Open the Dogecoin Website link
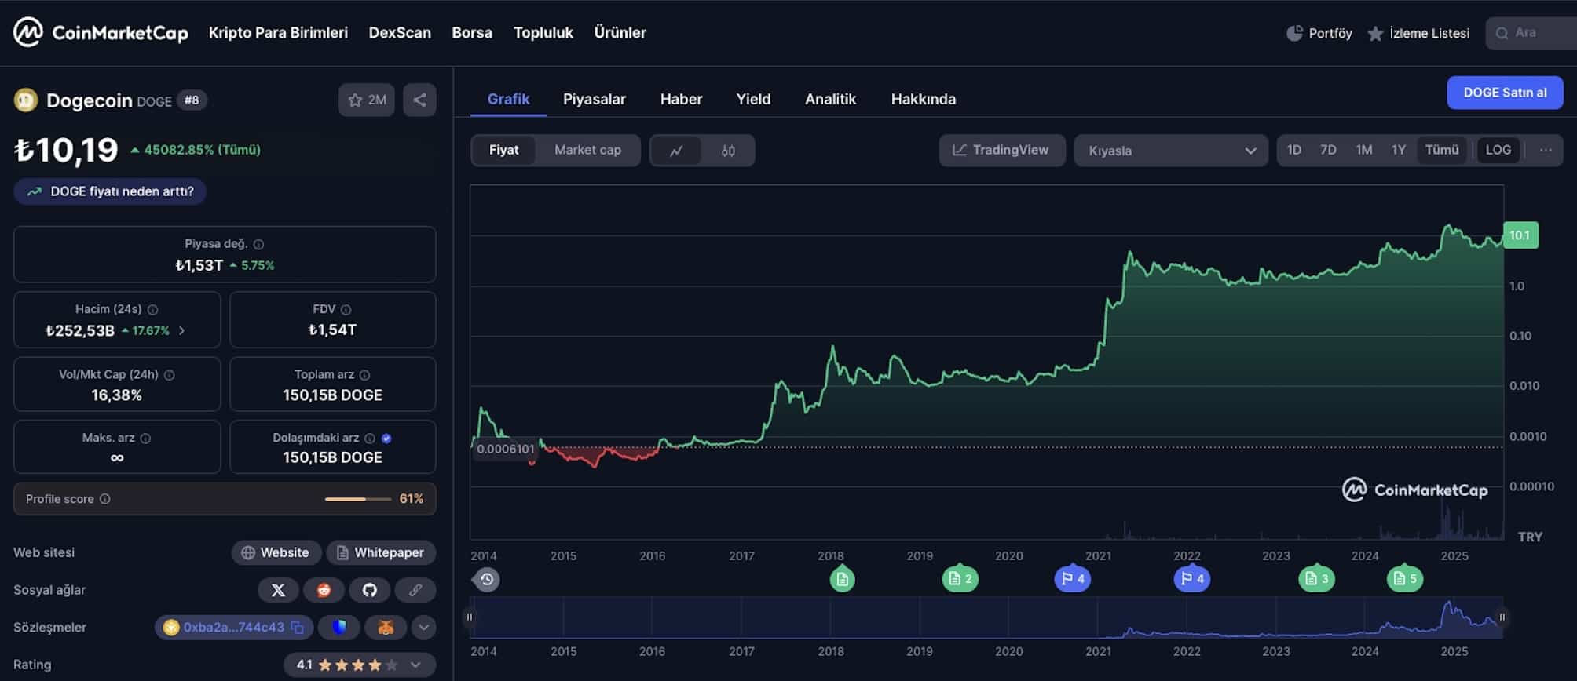1577x681 pixels. click(276, 553)
